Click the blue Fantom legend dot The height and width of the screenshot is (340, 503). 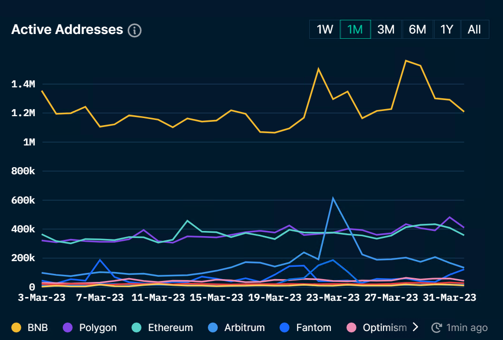pos(285,328)
